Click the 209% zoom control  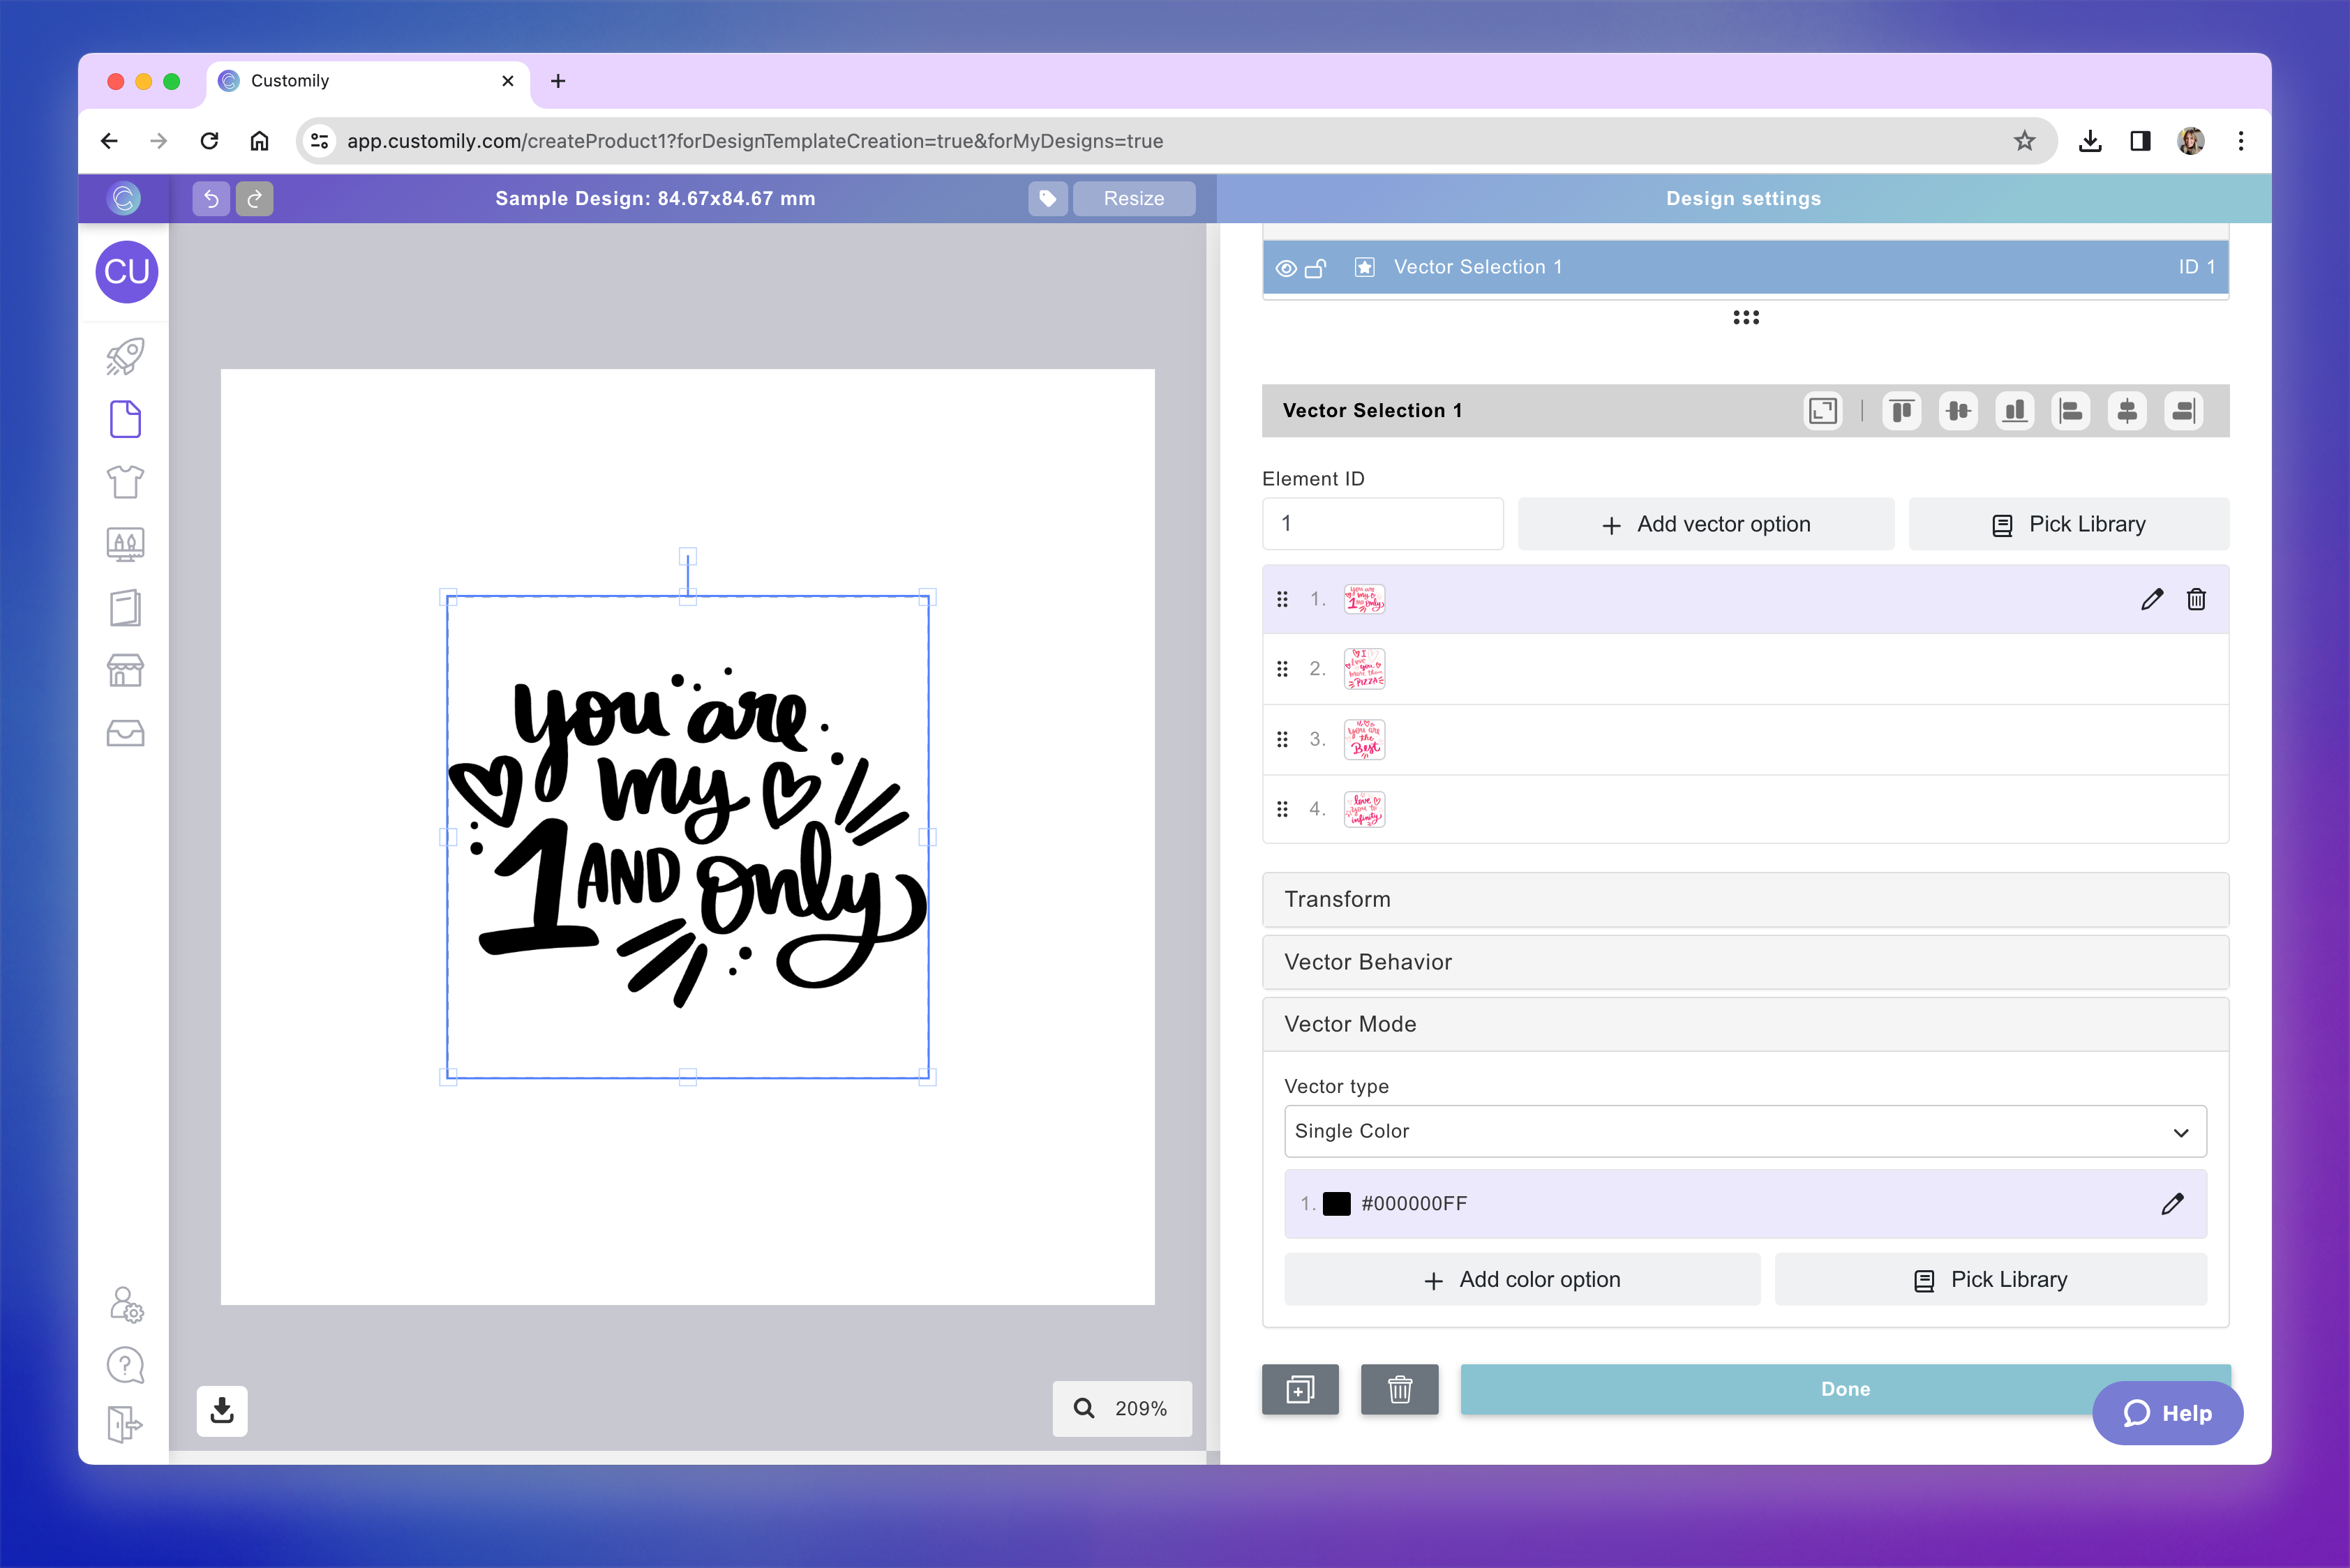1121,1408
